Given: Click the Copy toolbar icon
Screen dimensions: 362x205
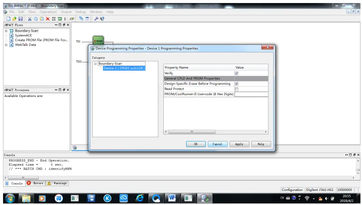Looking at the screenshot, I should point(36,19).
